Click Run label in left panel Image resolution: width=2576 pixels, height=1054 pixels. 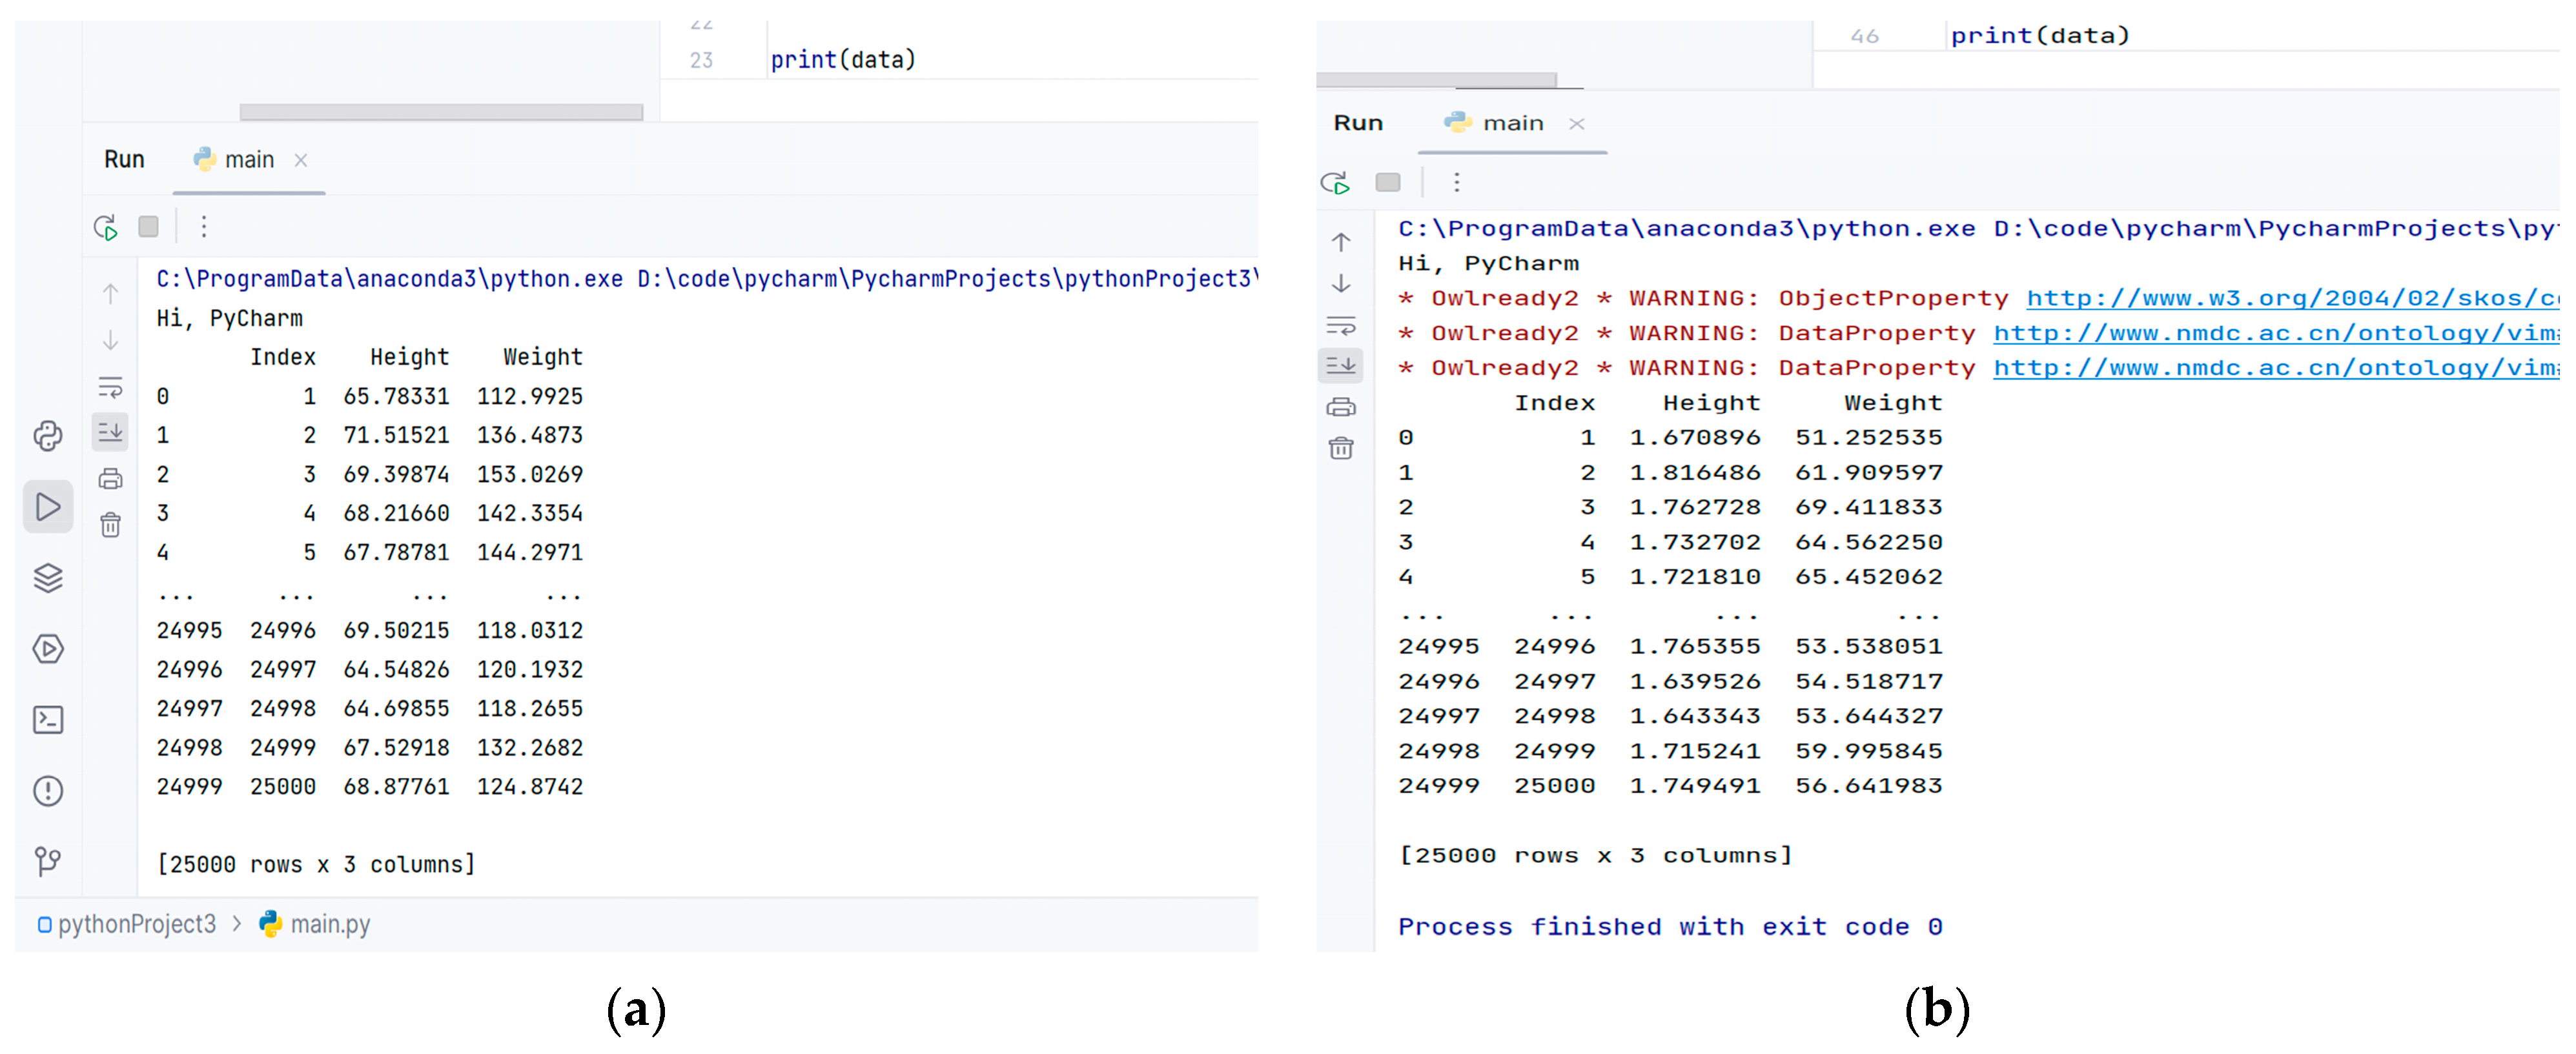pos(125,160)
